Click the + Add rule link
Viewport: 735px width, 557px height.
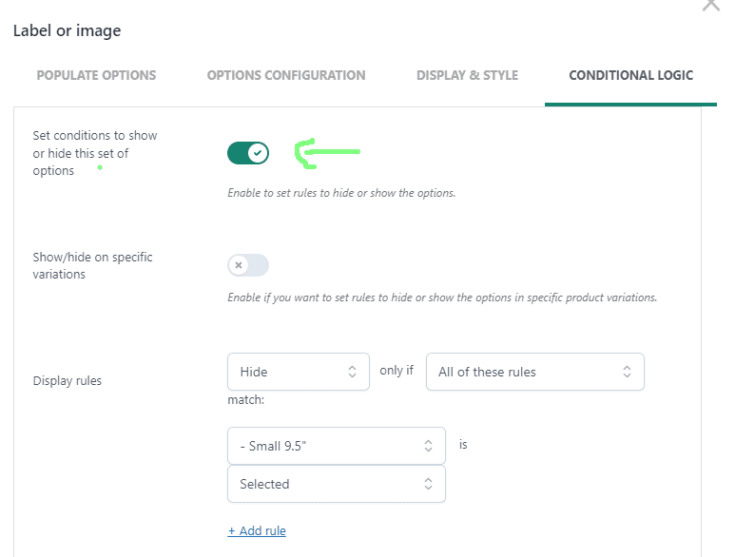point(257,530)
